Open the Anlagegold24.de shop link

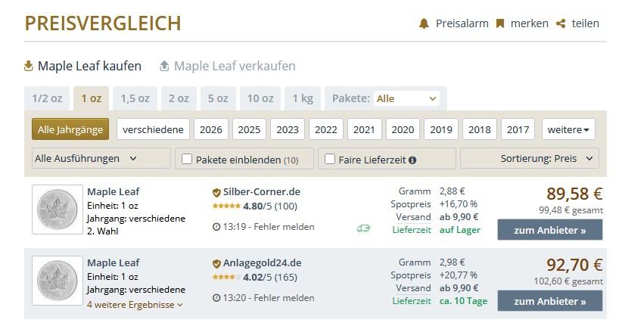click(262, 263)
